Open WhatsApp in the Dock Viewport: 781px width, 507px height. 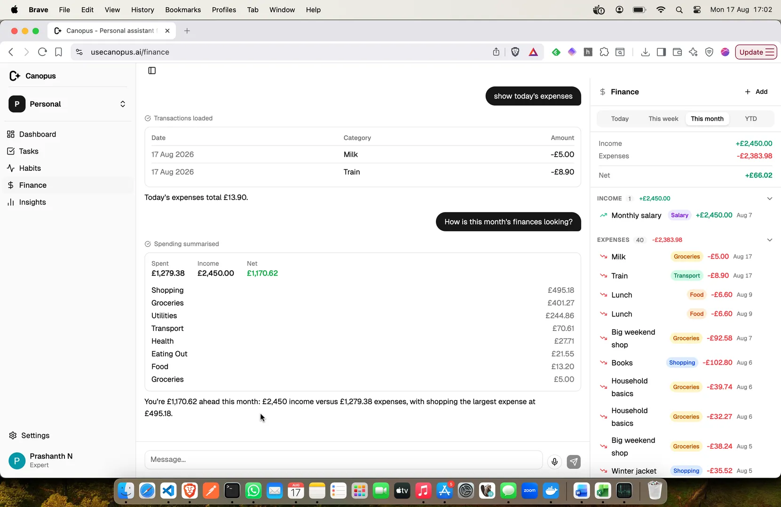point(253,492)
